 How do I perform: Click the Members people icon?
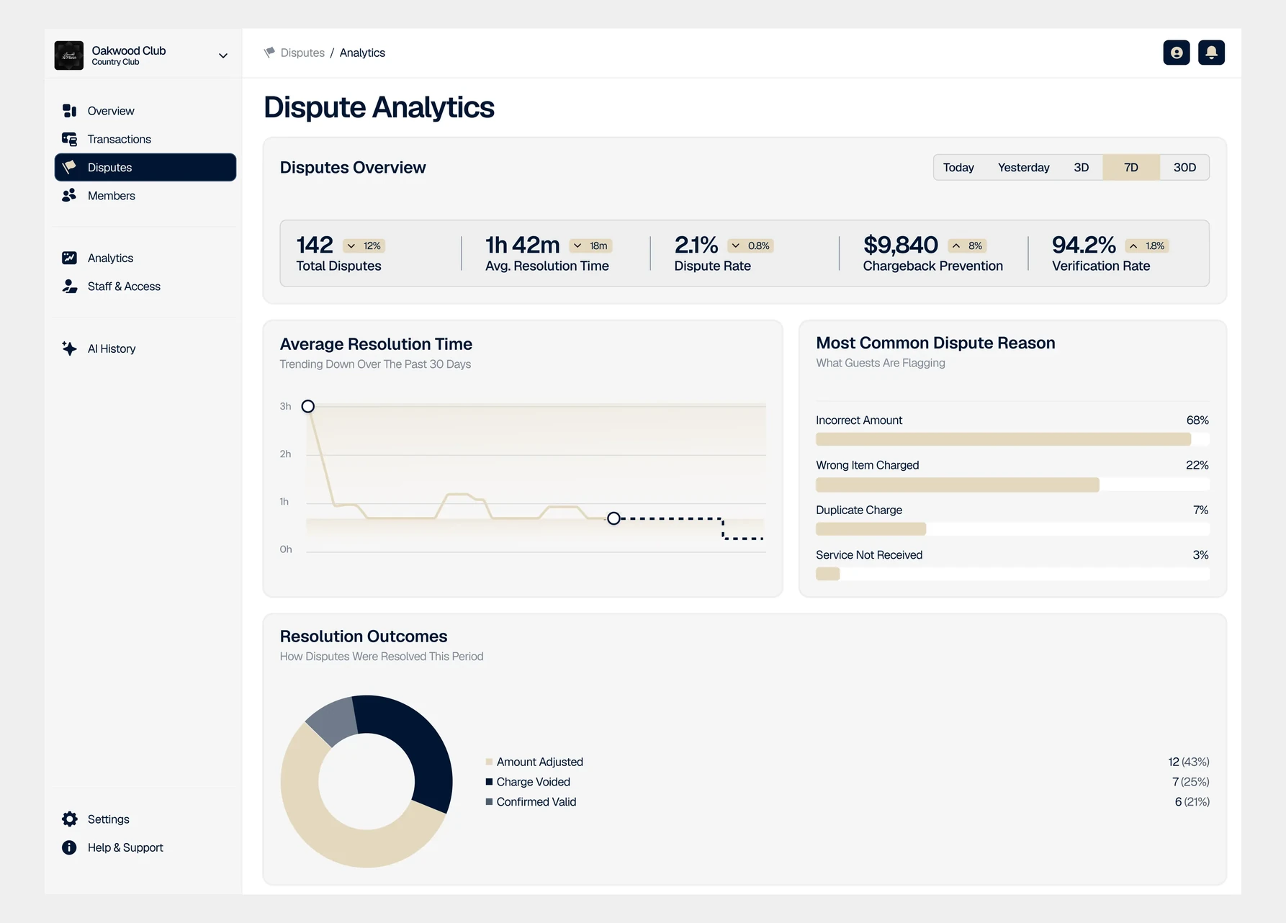[69, 195]
